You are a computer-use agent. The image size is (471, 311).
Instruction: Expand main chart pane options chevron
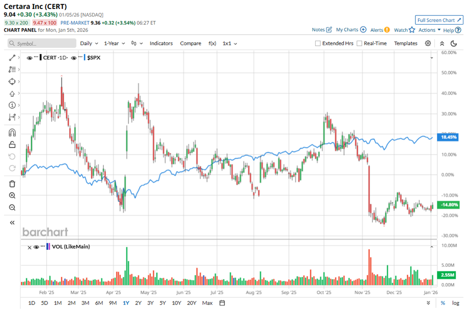[x=431, y=58]
